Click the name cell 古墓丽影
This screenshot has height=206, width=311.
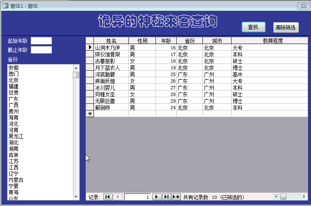click(111, 61)
